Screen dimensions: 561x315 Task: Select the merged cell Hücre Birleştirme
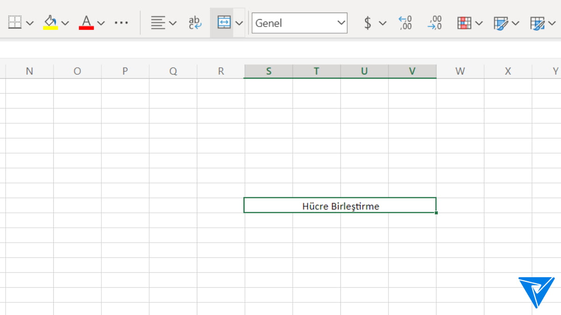[x=340, y=206]
